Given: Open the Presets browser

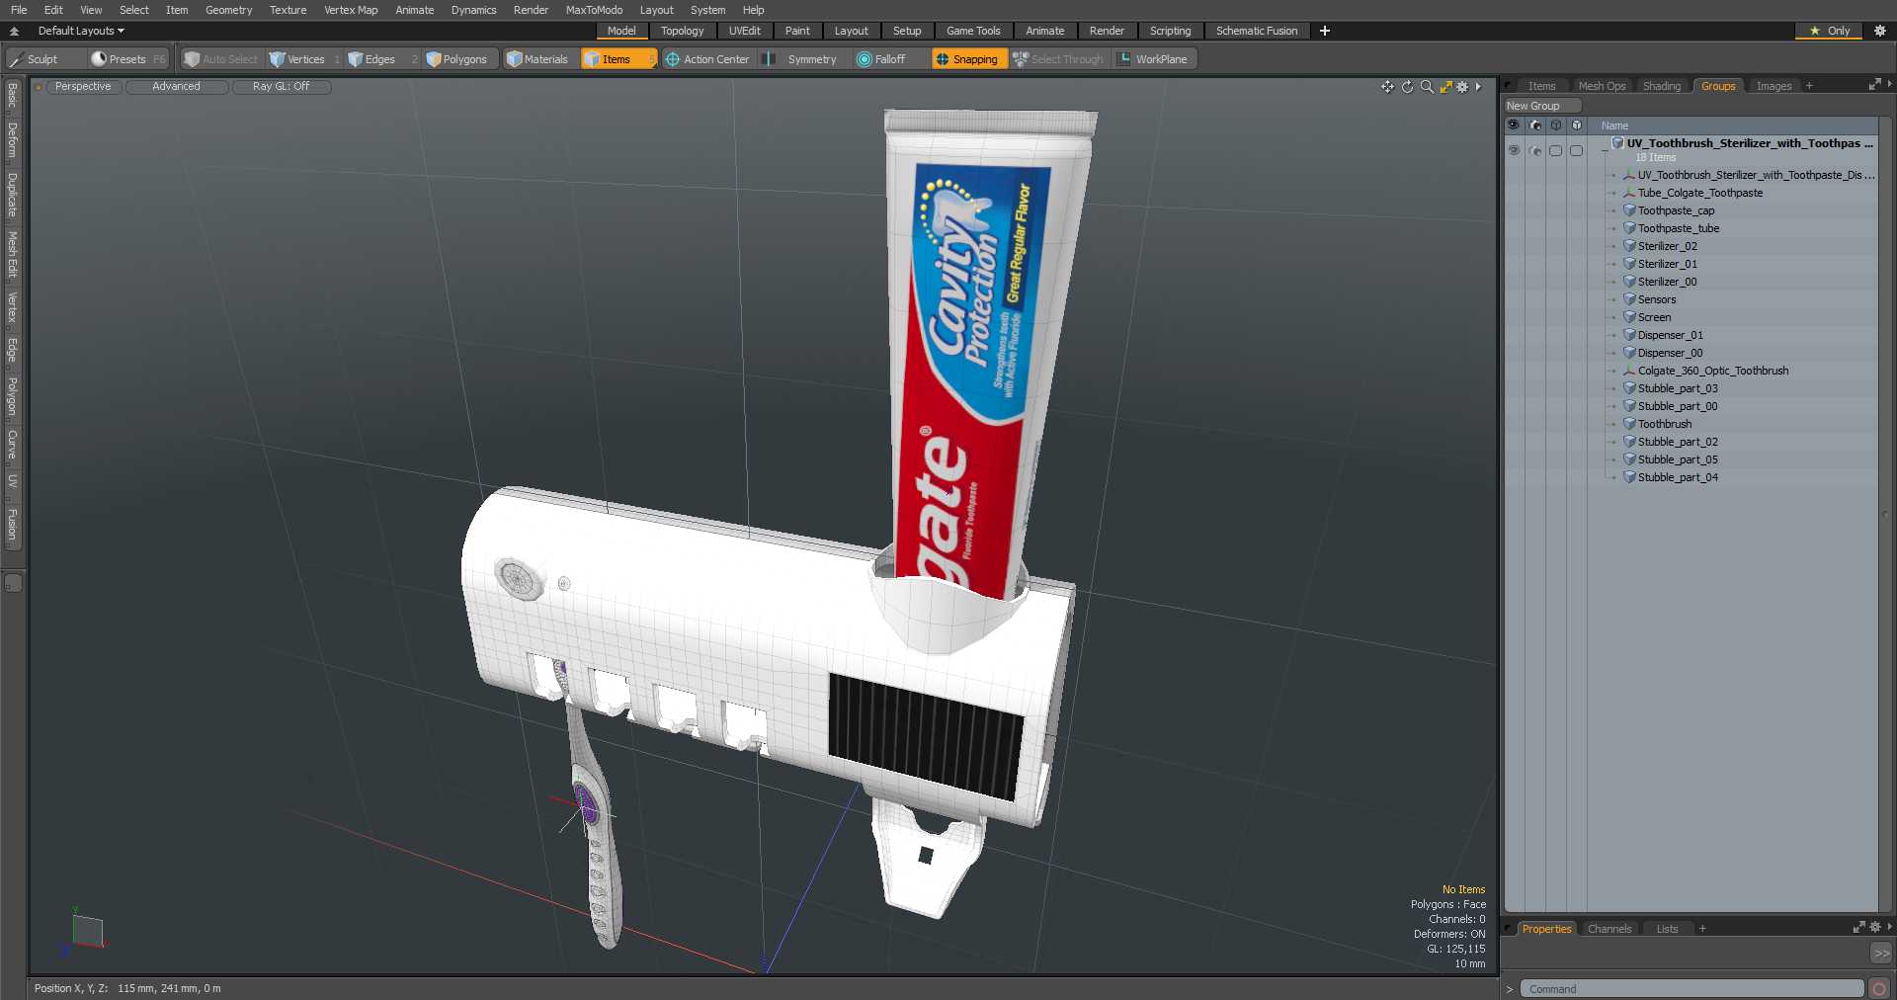Looking at the screenshot, I should (129, 59).
